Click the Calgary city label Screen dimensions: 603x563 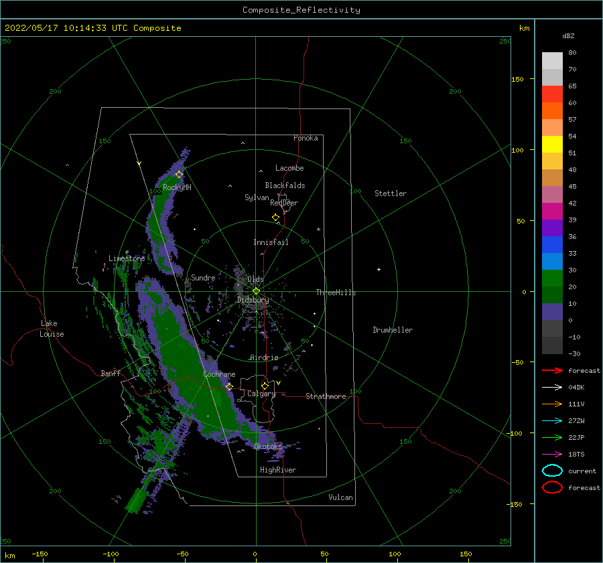click(261, 394)
